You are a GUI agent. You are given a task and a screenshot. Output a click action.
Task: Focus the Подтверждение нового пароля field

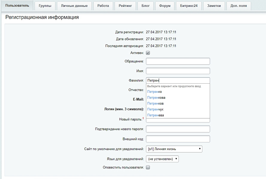178,129
